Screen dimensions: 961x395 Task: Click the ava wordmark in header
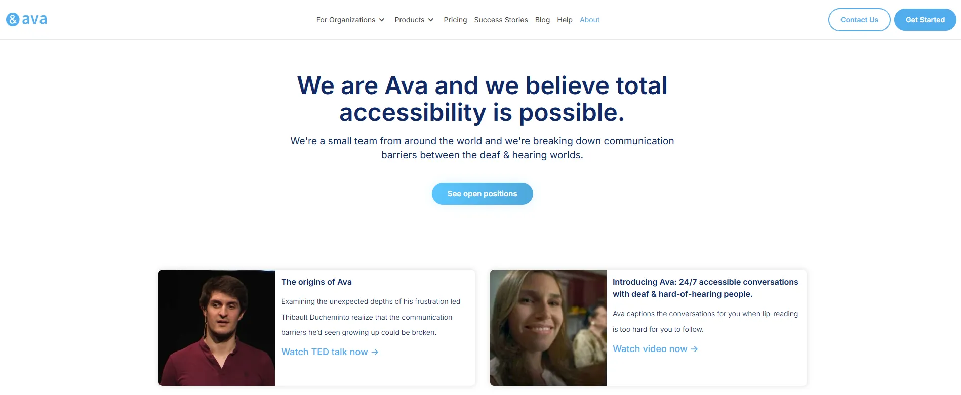tap(34, 20)
